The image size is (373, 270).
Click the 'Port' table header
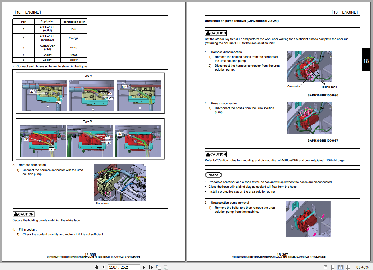pyautogui.click(x=24, y=22)
